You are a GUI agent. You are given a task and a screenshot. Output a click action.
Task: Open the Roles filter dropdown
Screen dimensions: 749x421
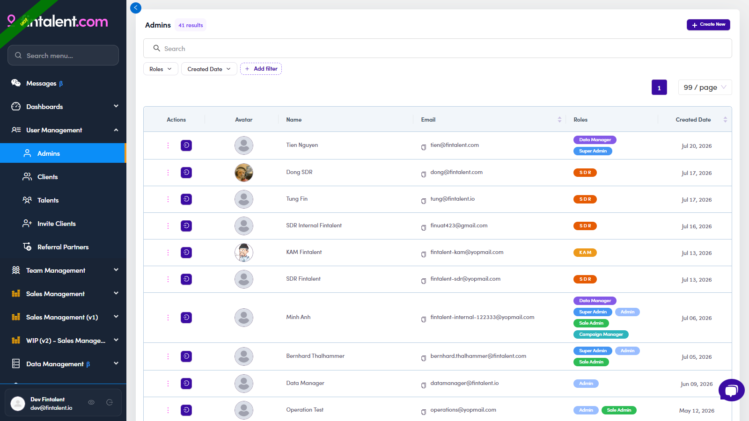pyautogui.click(x=161, y=69)
